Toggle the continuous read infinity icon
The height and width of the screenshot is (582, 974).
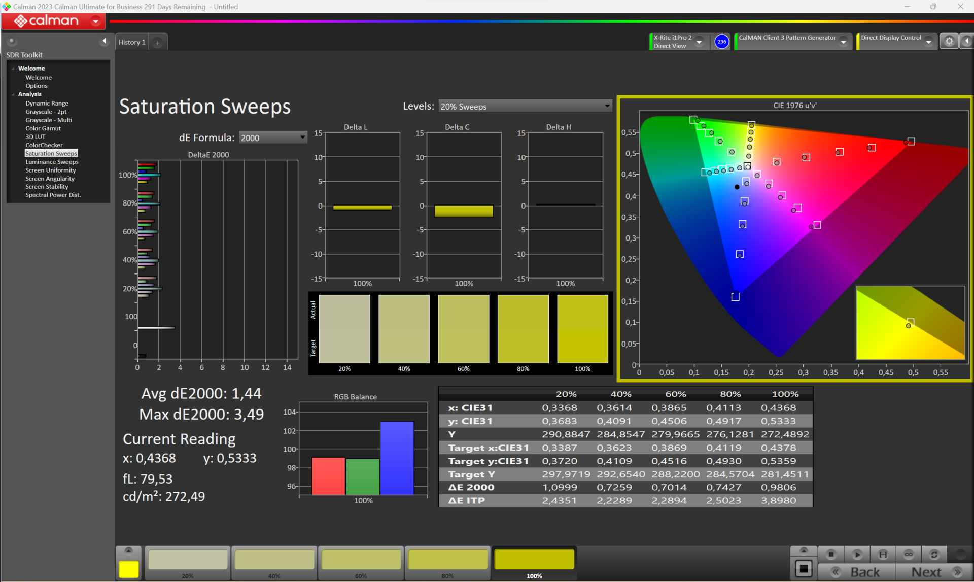909,554
